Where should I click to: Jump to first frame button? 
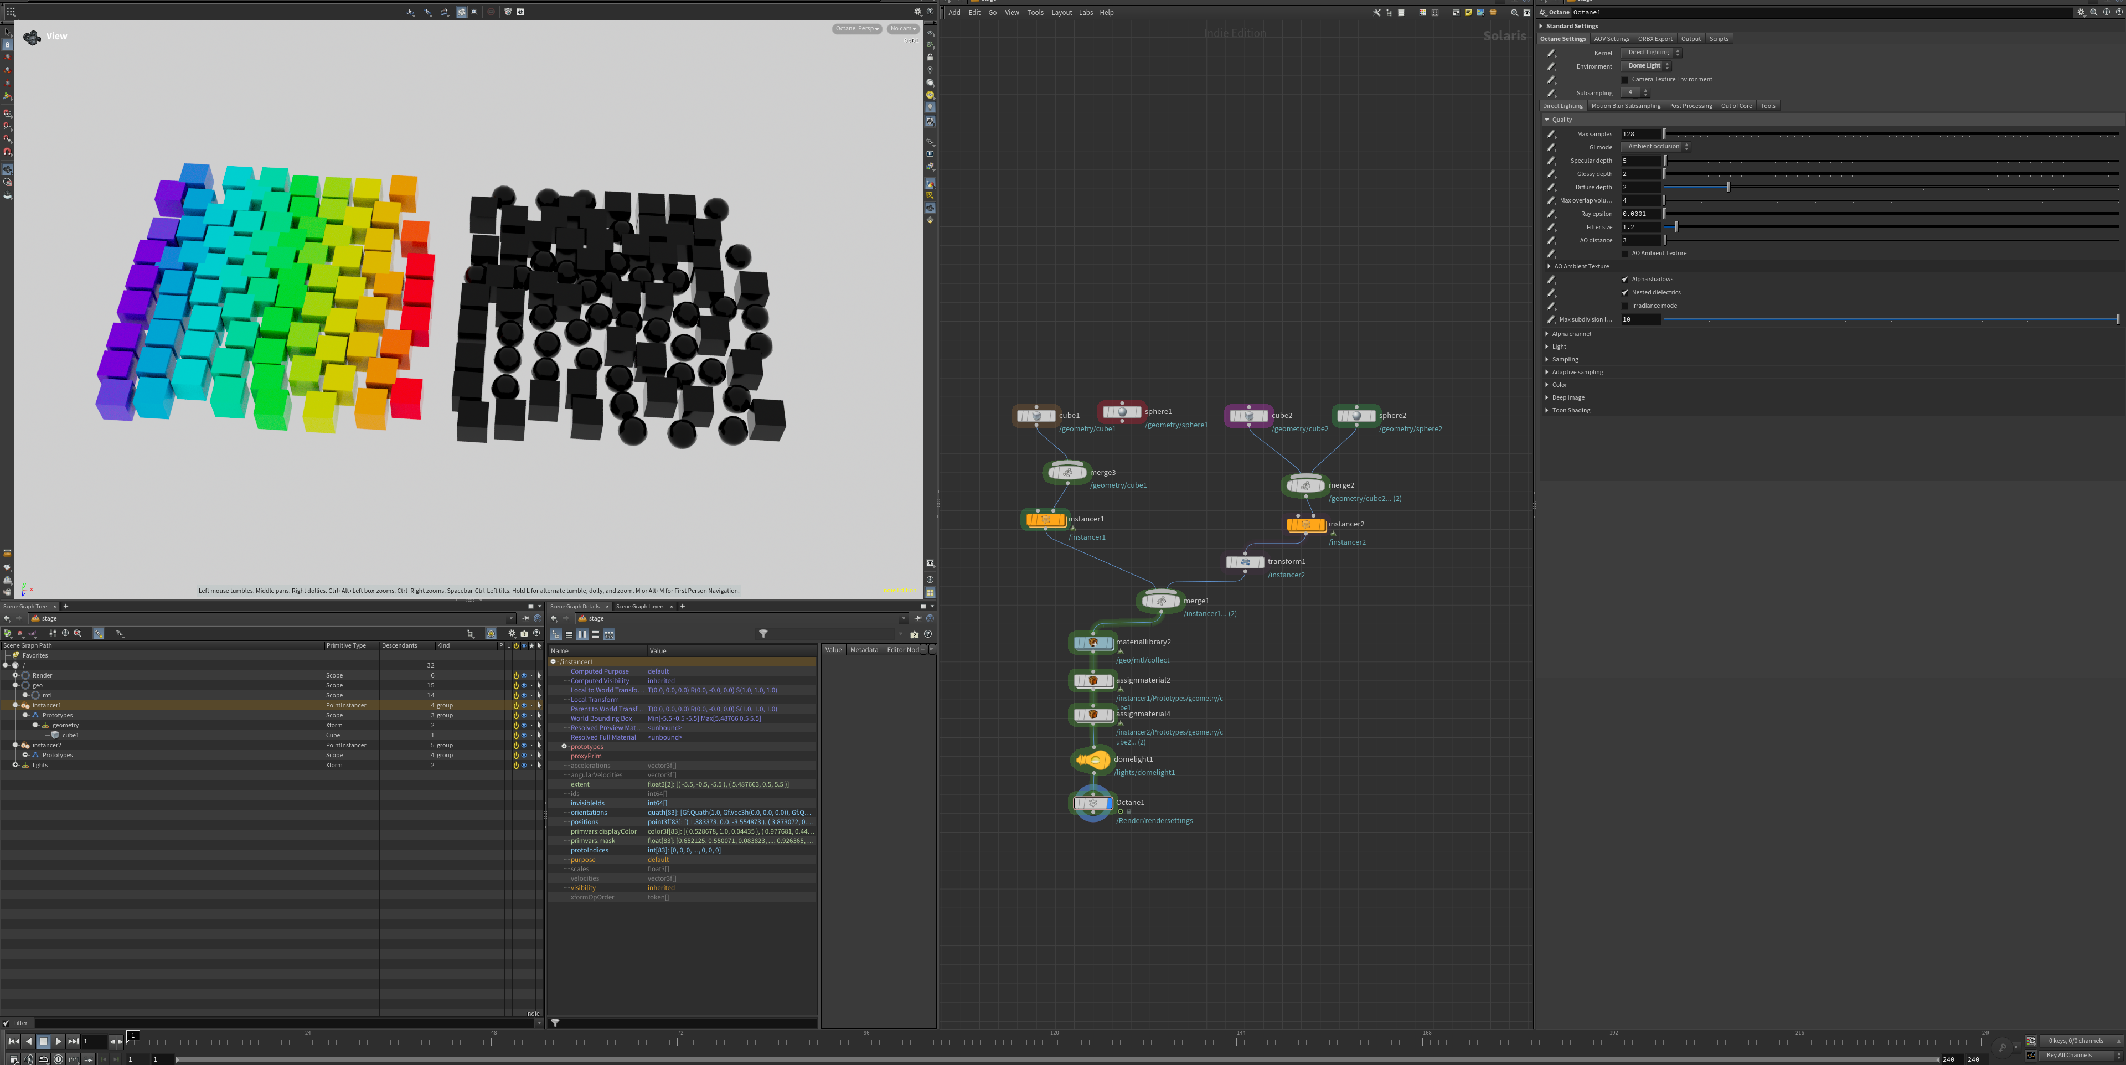point(13,1041)
